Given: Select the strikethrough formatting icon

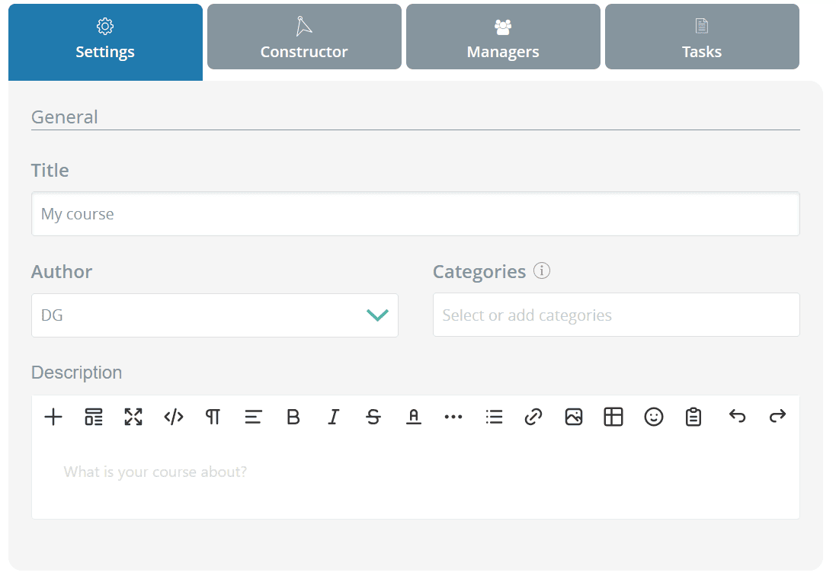Looking at the screenshot, I should pyautogui.click(x=373, y=417).
